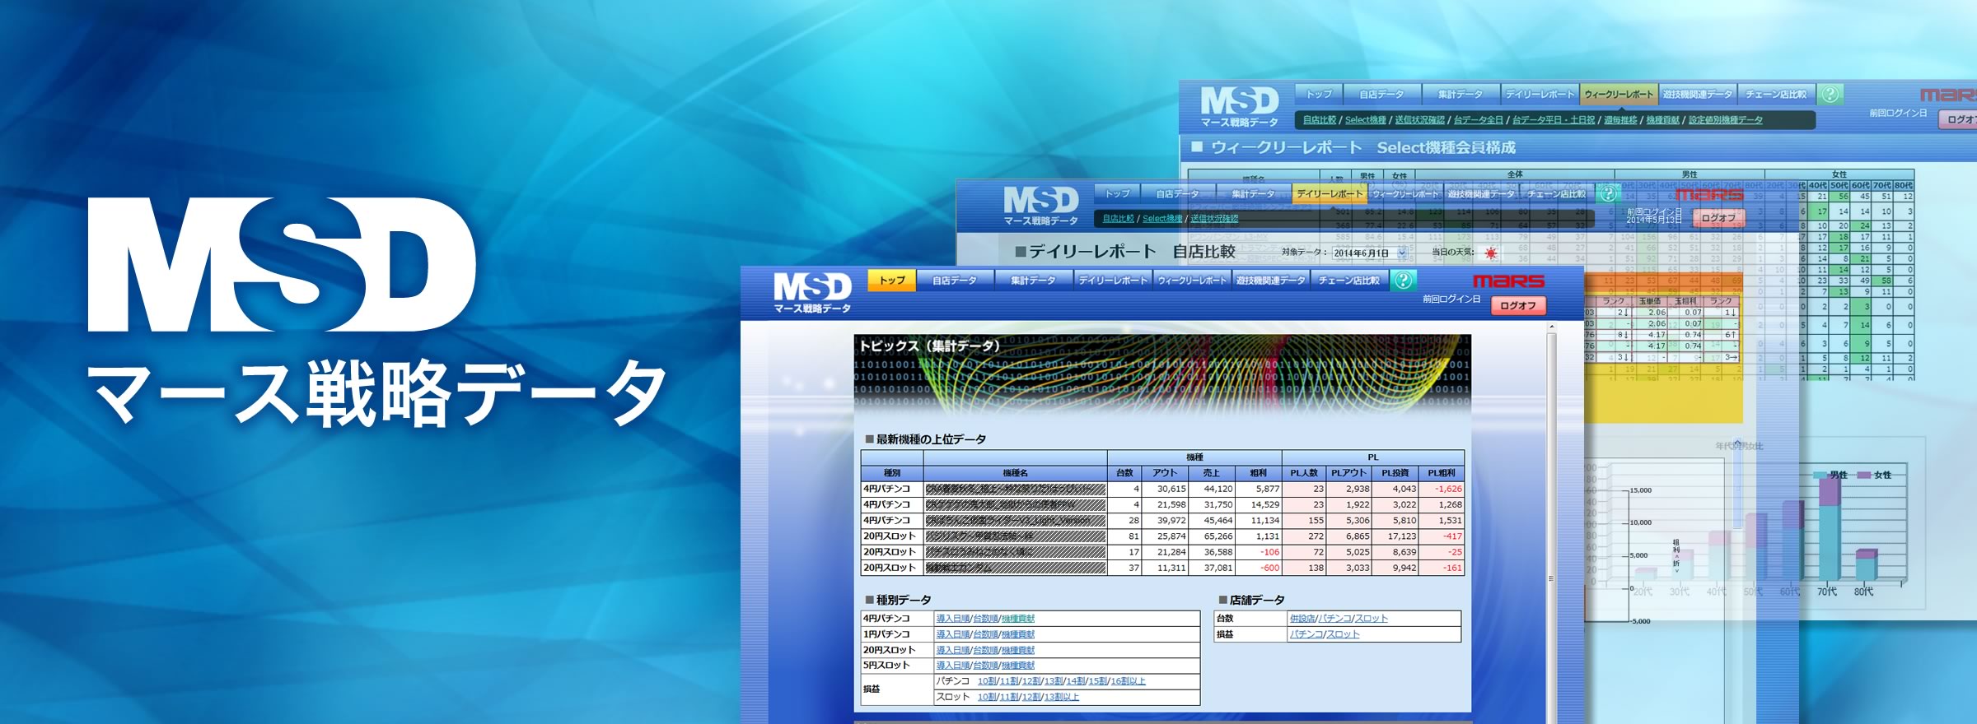Click ログオフ button in Daily Report window
Screen dimensions: 1977x724
[1718, 218]
